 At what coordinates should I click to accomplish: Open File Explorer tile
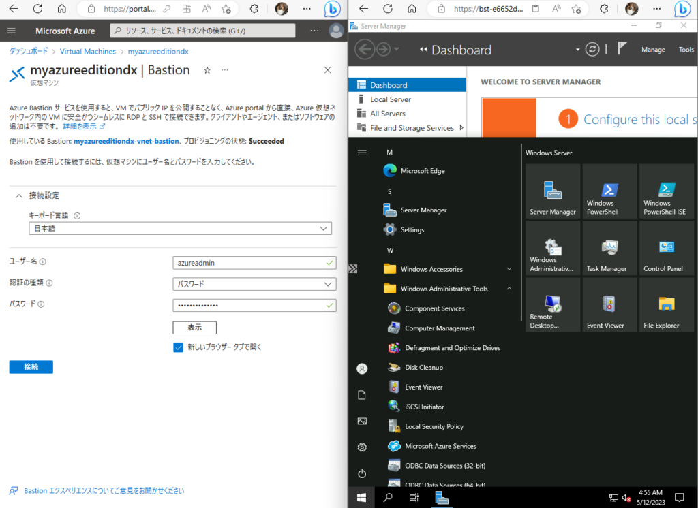click(667, 304)
